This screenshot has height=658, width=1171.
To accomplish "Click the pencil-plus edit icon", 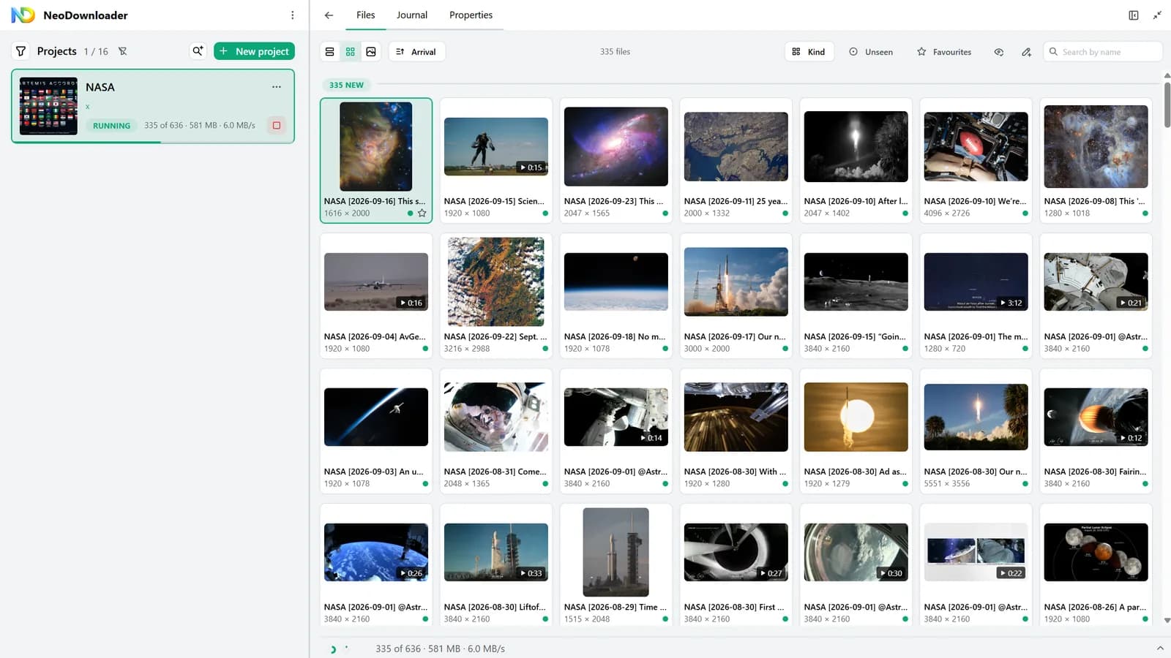I will pos(1027,52).
